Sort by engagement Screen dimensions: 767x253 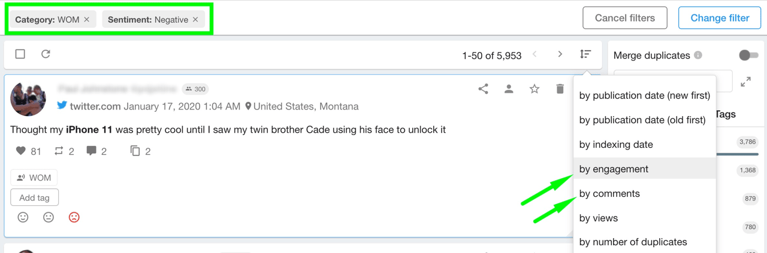tap(614, 169)
